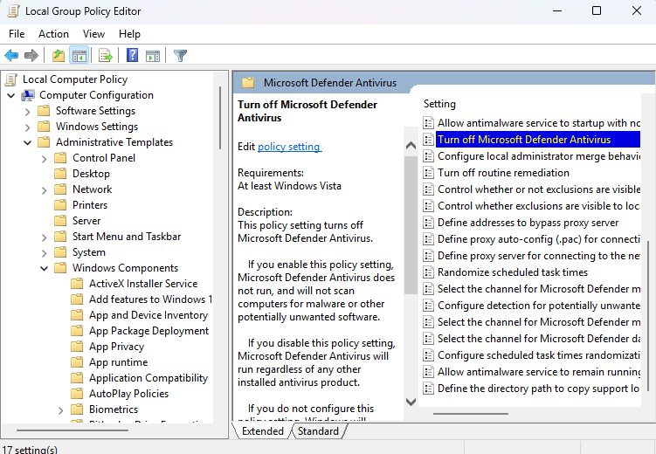
Task: Collapse the Computer Configuration node
Action: [10, 95]
